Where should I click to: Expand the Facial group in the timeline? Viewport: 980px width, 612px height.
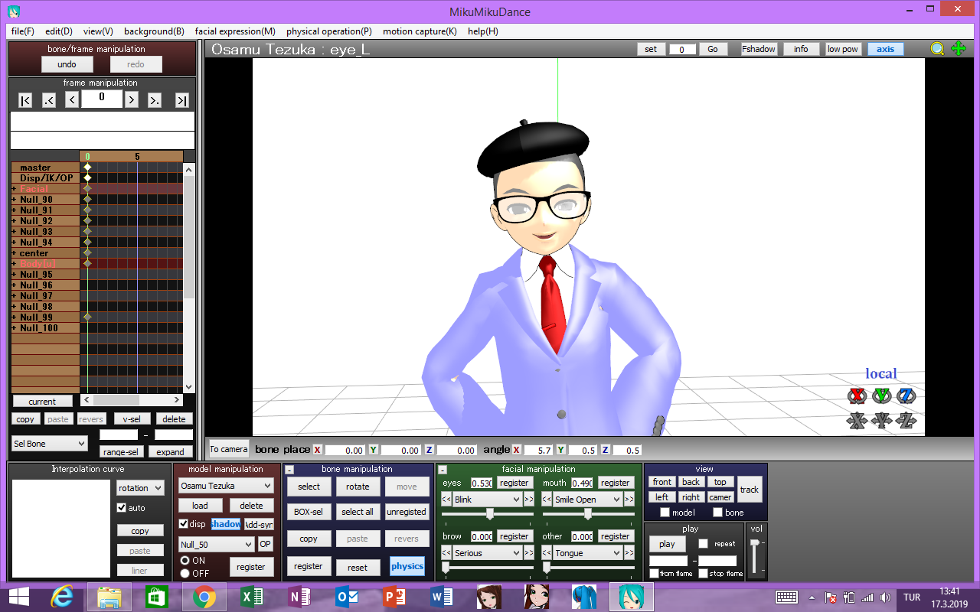[x=14, y=189]
